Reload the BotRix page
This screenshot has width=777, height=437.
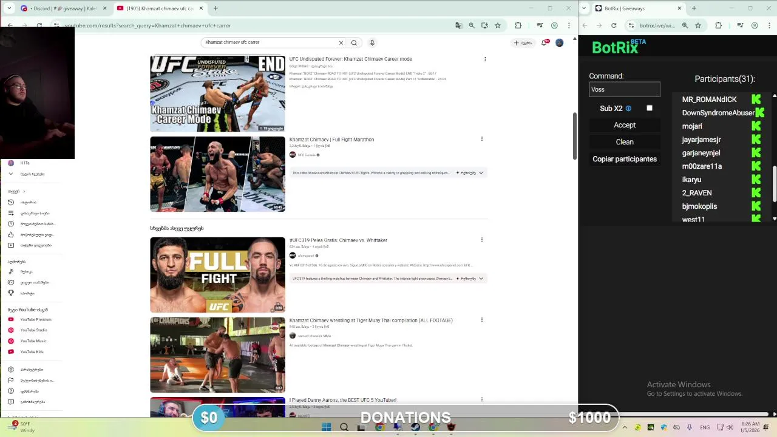tap(614, 25)
